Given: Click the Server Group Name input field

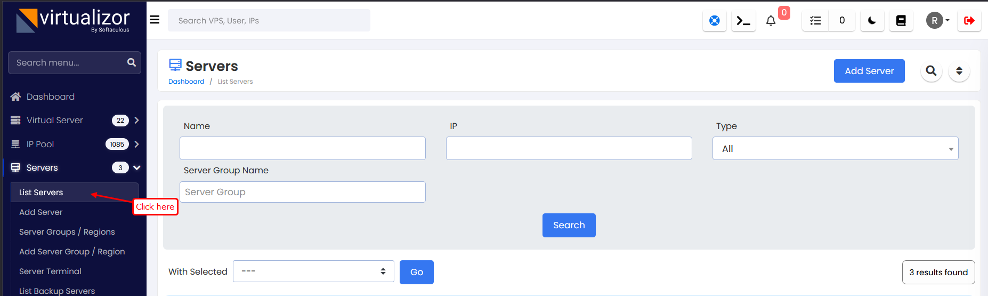Looking at the screenshot, I should coord(302,192).
